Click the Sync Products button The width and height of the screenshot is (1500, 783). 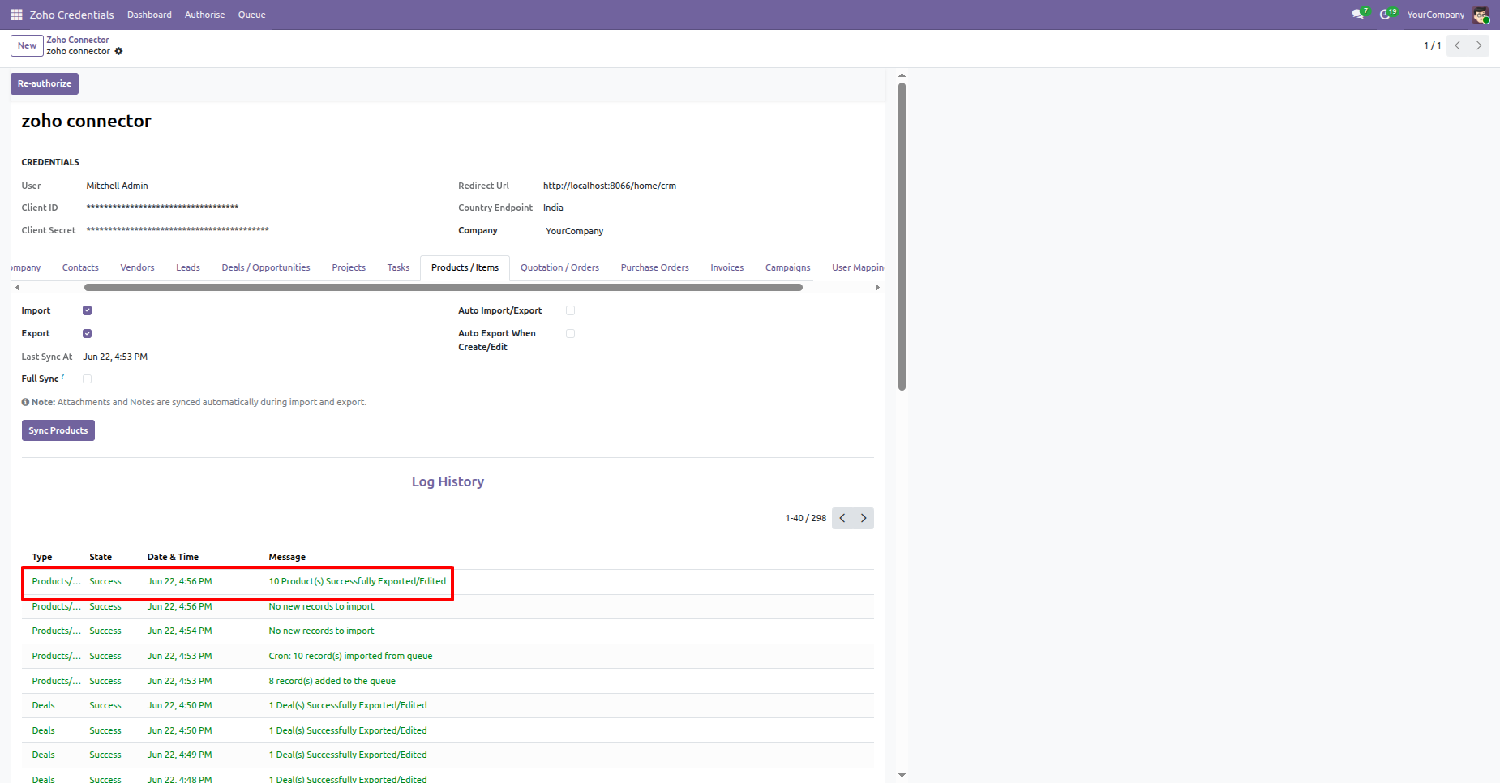point(58,430)
